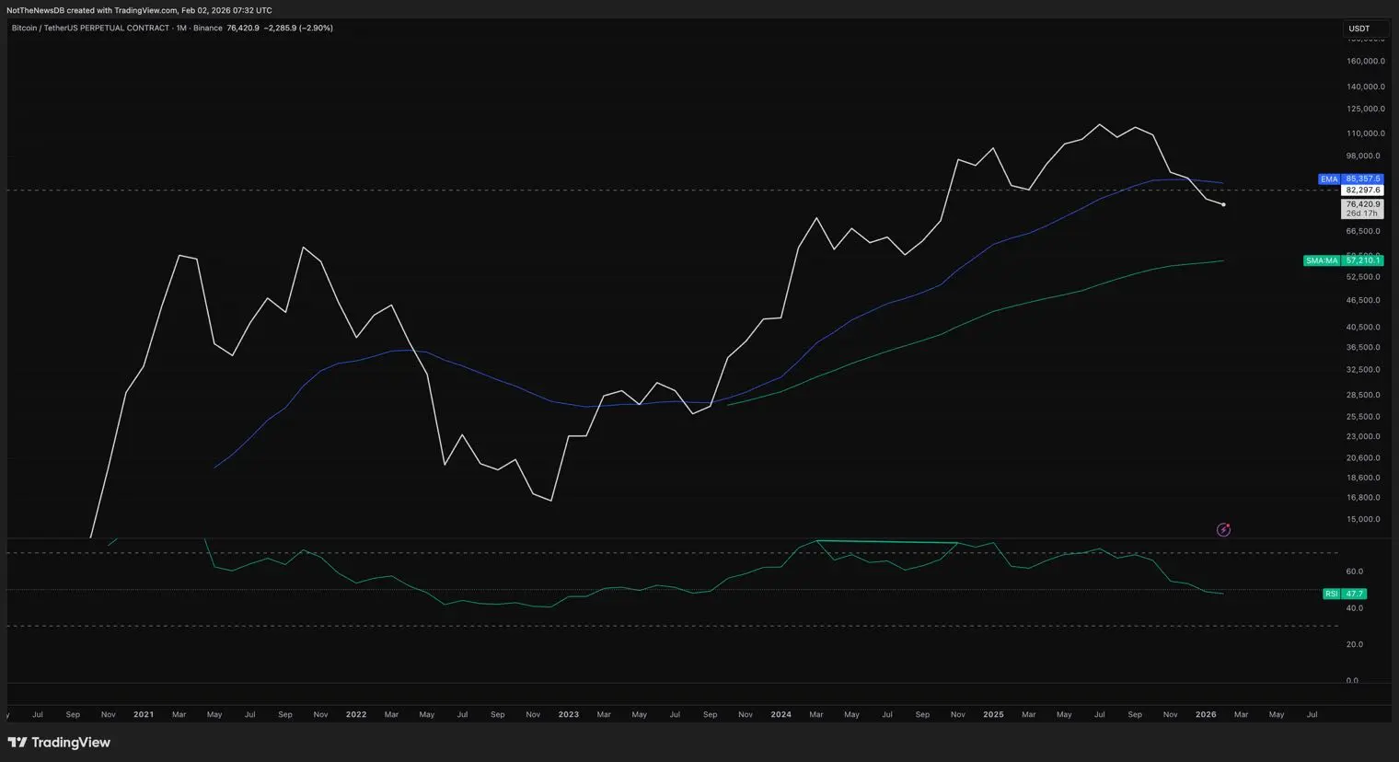
Task: Click the 160,000.0 price axis label
Action: [1366, 62]
